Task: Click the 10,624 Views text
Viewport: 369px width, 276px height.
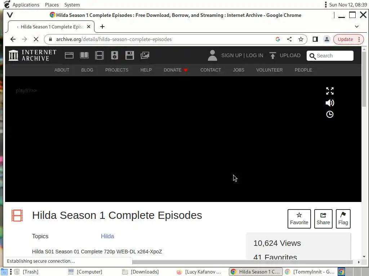Action: coord(277,243)
